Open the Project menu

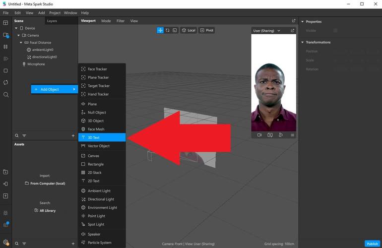pyautogui.click(x=55, y=13)
